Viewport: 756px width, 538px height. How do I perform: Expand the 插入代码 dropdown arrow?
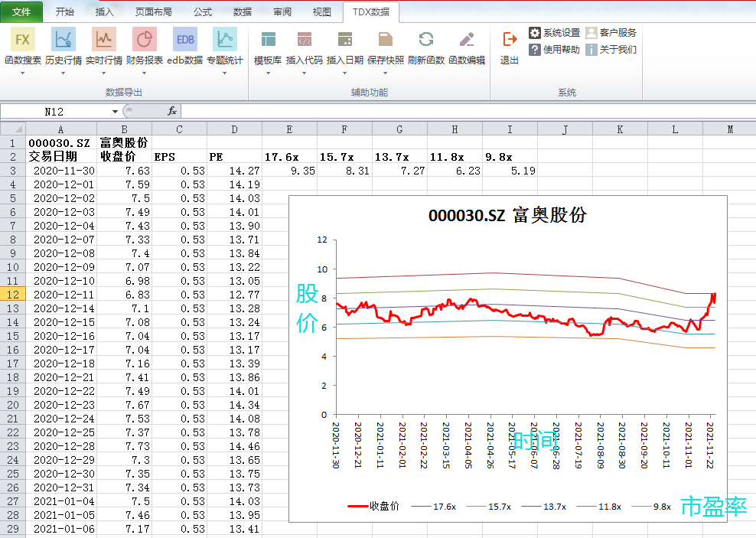point(305,73)
